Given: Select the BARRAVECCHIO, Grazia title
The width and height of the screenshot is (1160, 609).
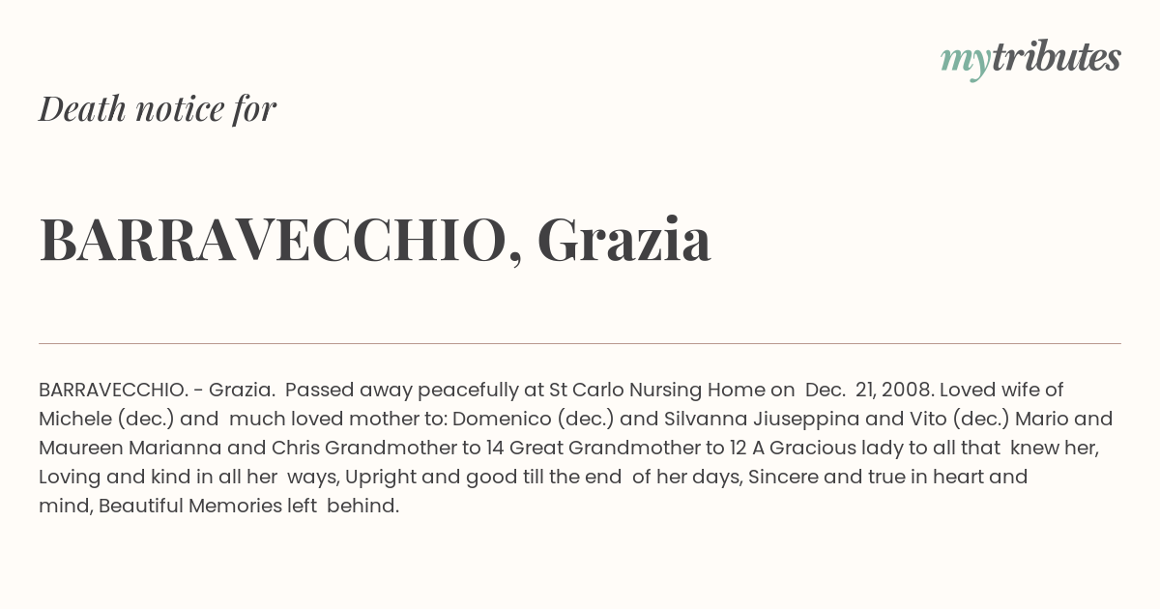Looking at the screenshot, I should click(375, 240).
